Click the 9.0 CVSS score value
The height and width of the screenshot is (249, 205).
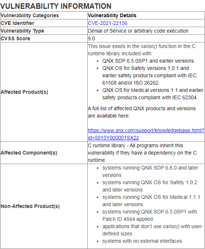(91, 38)
